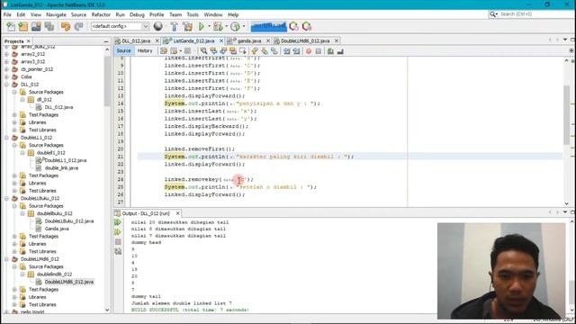Go to next bookmark icon
Viewport: 576px width, 324px height.
[264, 51]
